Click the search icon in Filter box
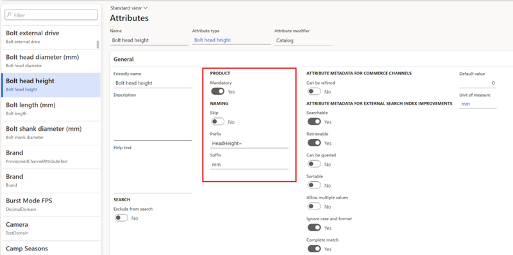This screenshot has height=255, width=513. pyautogui.click(x=9, y=15)
